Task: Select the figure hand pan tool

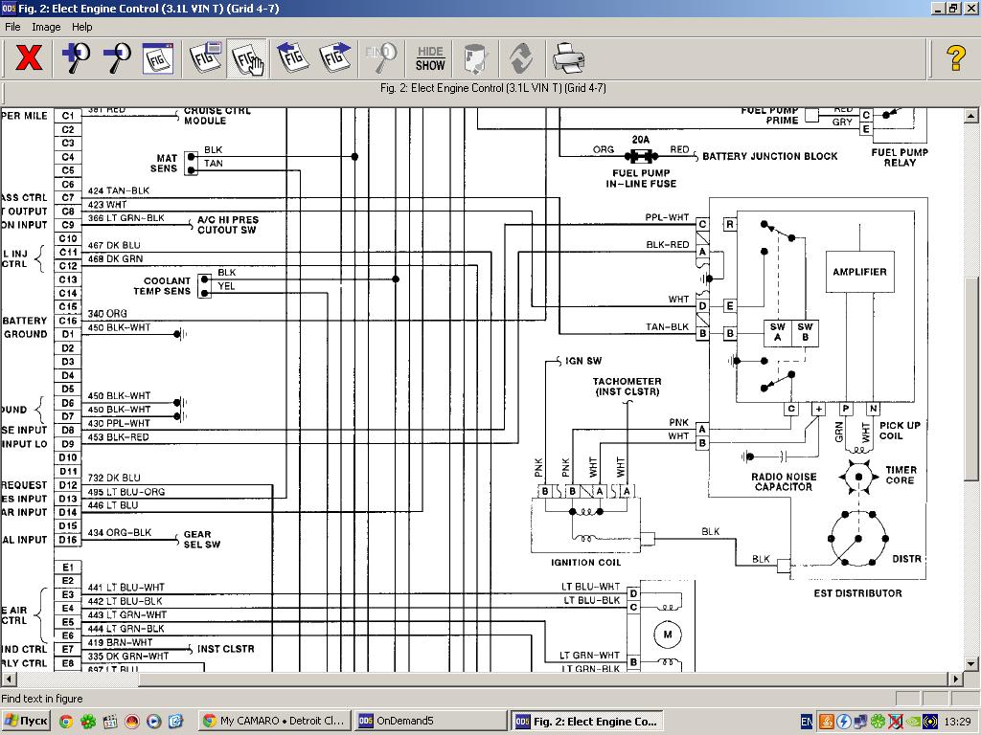Action: (248, 58)
